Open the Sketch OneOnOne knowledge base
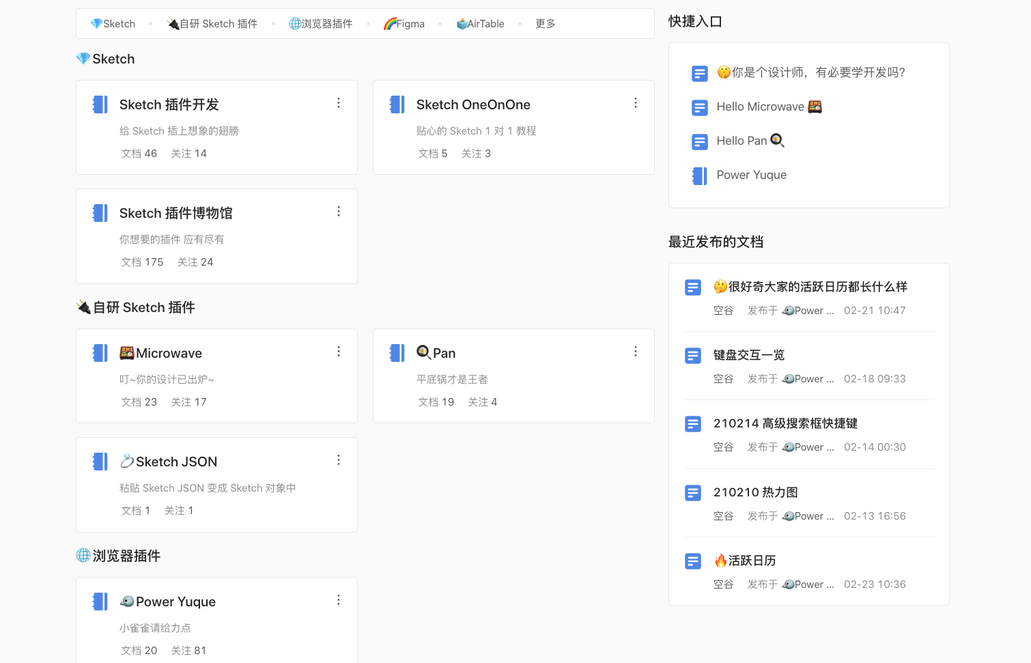 click(473, 104)
